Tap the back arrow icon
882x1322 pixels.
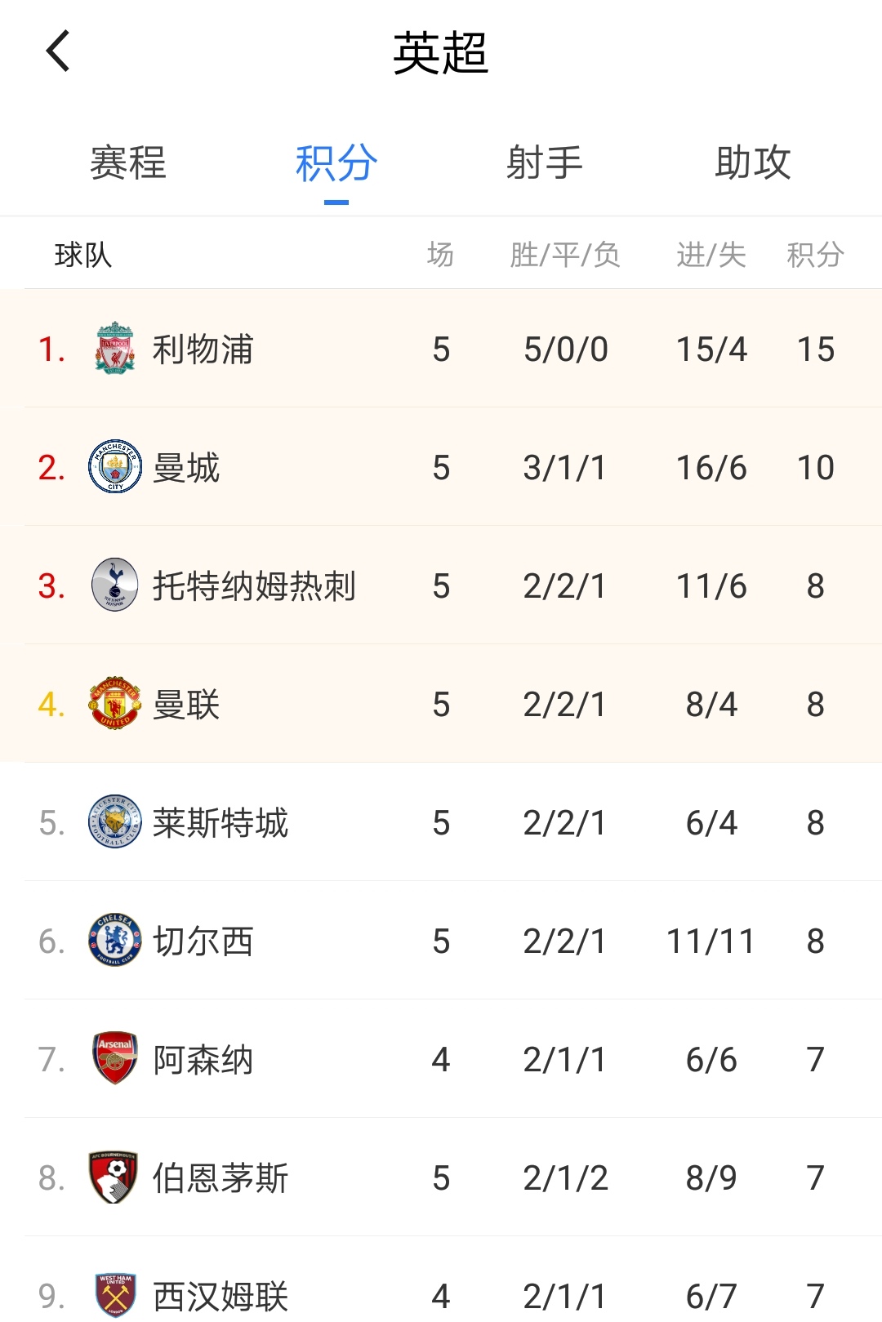58,51
